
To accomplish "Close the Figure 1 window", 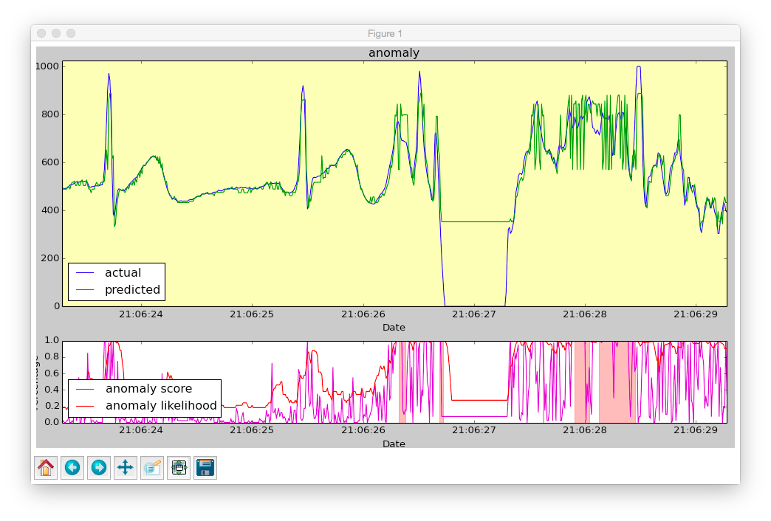I will [x=42, y=33].
